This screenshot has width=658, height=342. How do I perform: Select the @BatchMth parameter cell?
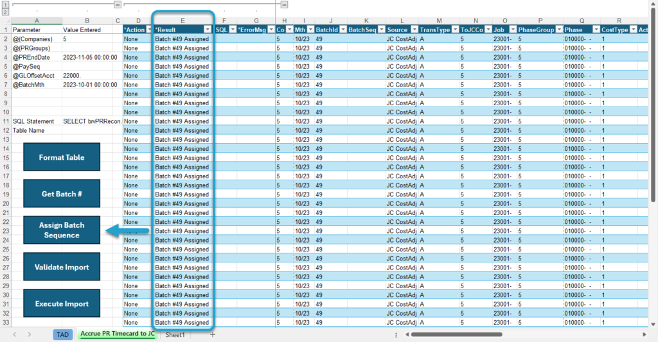(x=37, y=85)
